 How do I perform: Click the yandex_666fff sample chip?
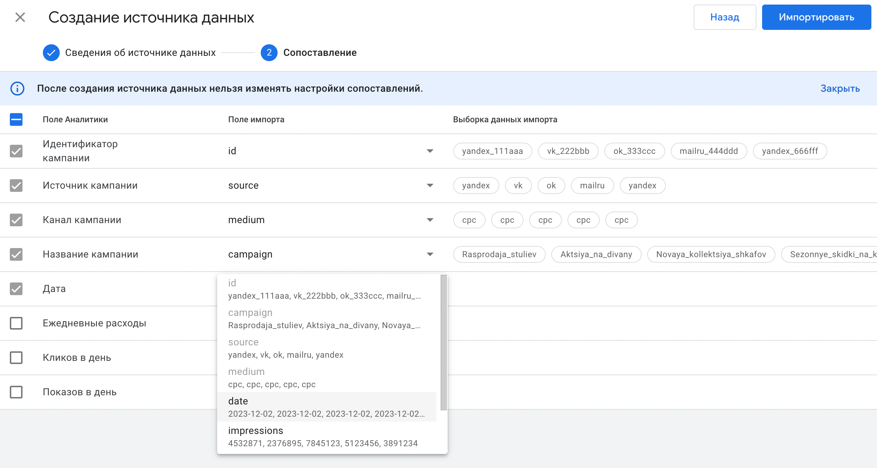pyautogui.click(x=790, y=151)
